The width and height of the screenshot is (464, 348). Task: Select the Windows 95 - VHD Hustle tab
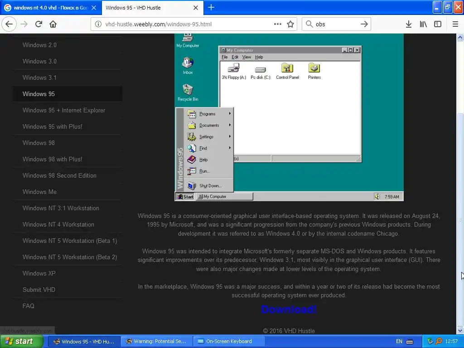pyautogui.click(x=152, y=8)
